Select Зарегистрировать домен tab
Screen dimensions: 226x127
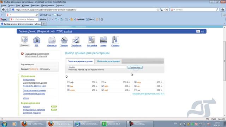click(x=80, y=61)
